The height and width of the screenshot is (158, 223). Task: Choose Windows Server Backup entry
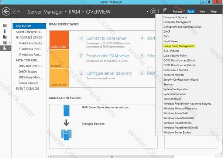(177, 132)
